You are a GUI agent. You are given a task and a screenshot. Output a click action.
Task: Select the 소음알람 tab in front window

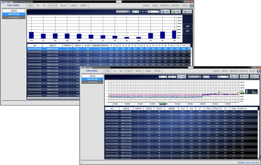click(148, 71)
